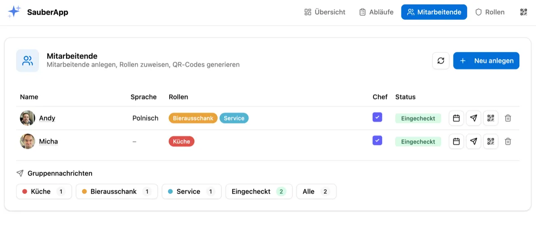Viewport: 536px width, 228px height.
Task: Click the paper plane icon in Micha's row
Action: (x=473, y=141)
